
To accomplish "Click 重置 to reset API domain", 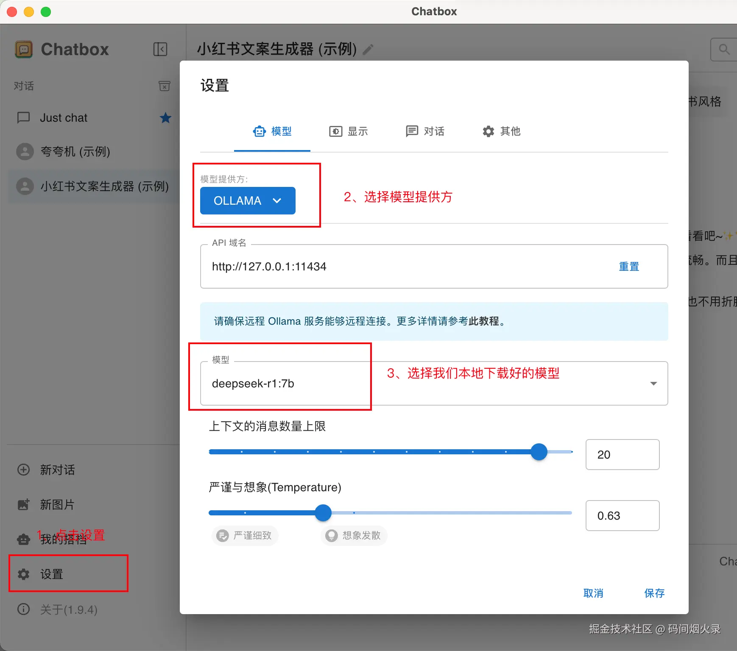I will pos(629,267).
